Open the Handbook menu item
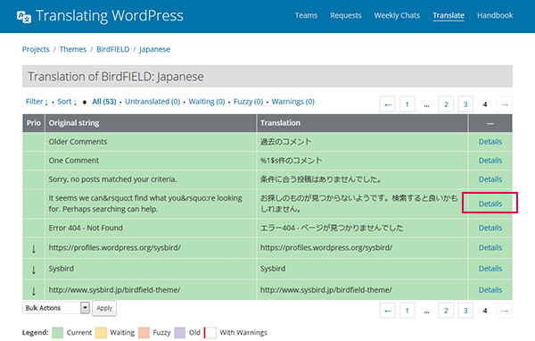The width and height of the screenshot is (535, 341). [495, 15]
